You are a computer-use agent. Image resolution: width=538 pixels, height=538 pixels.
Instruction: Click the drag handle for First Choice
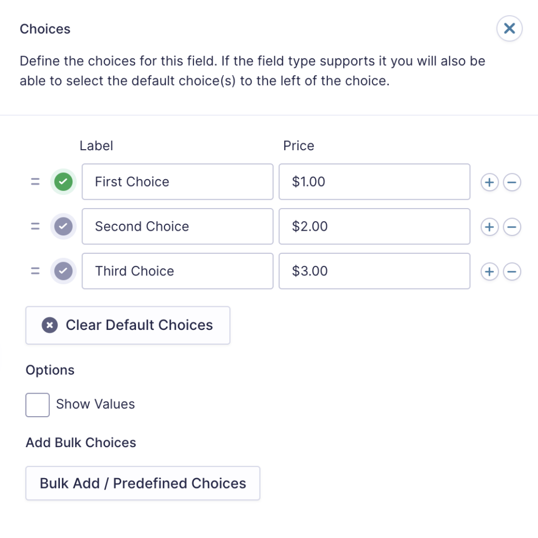pyautogui.click(x=35, y=182)
